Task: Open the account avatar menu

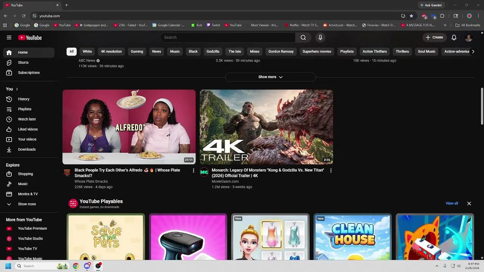Action: 468,37
